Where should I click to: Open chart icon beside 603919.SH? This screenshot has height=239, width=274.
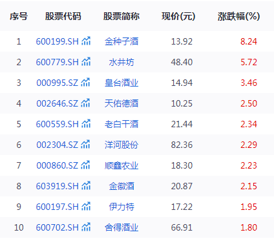point(86,185)
